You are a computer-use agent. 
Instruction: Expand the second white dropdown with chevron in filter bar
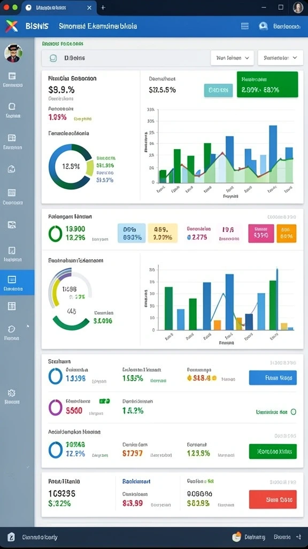280,58
